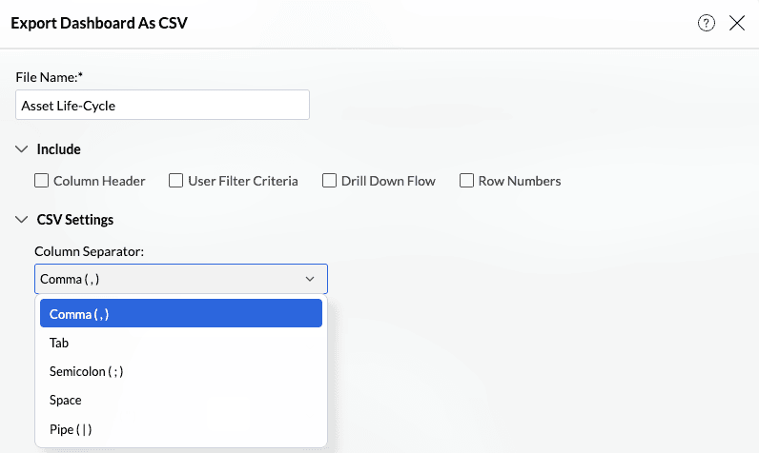The image size is (759, 453).
Task: Check the User Filter Criteria option
Action: point(175,181)
